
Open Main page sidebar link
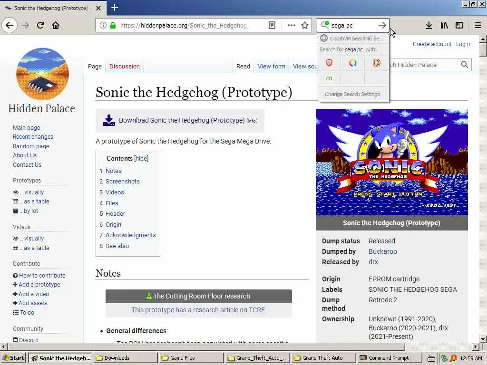(27, 127)
